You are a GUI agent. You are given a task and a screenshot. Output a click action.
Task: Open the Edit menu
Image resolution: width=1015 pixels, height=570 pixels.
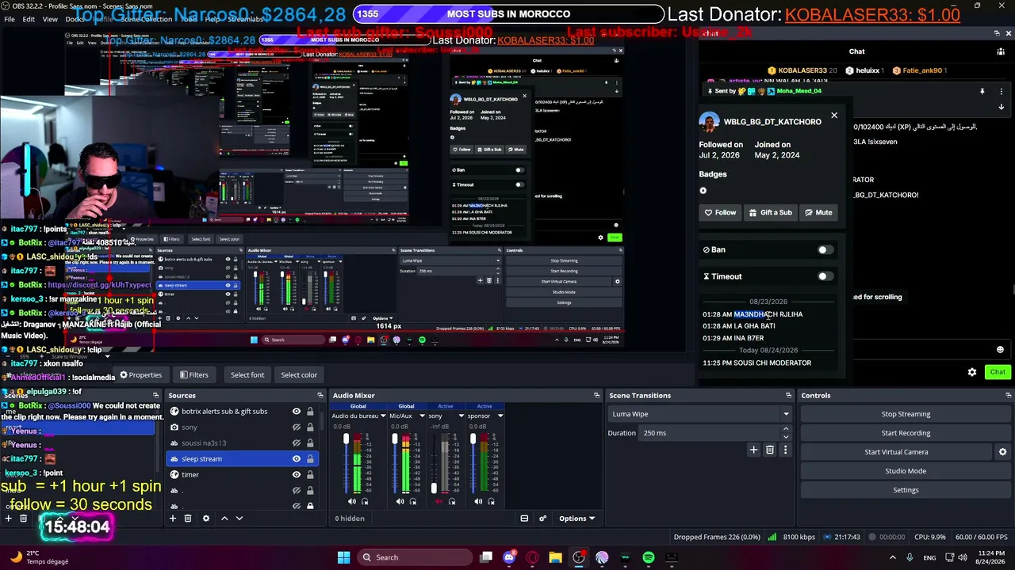(x=29, y=19)
